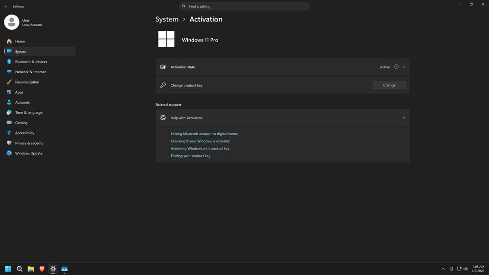Click the Accessibility figure icon
The image size is (489, 275).
(x=9, y=133)
